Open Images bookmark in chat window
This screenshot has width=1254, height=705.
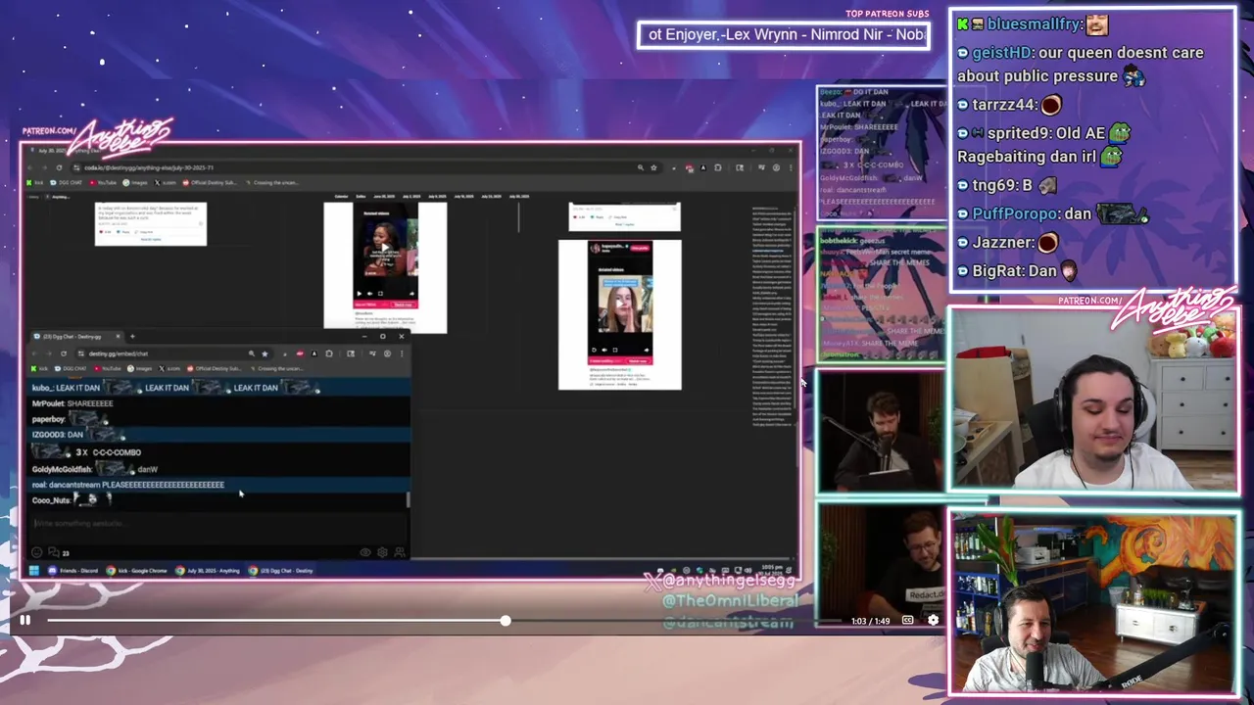139,369
